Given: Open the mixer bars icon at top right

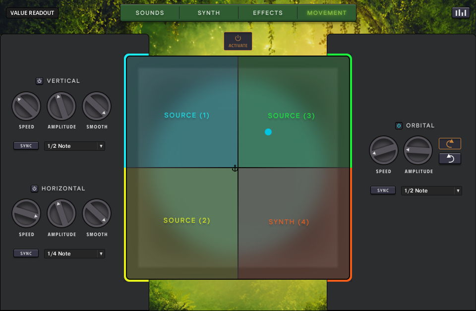Looking at the screenshot, I should 461,13.
